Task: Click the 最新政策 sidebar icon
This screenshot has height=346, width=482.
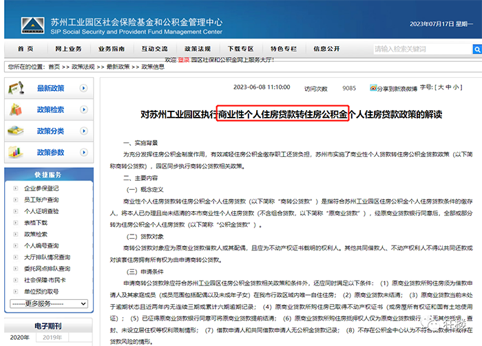Action: [17, 88]
